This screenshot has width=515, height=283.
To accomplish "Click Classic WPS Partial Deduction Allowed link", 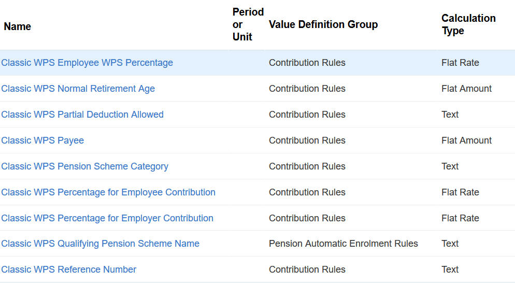I will (82, 115).
